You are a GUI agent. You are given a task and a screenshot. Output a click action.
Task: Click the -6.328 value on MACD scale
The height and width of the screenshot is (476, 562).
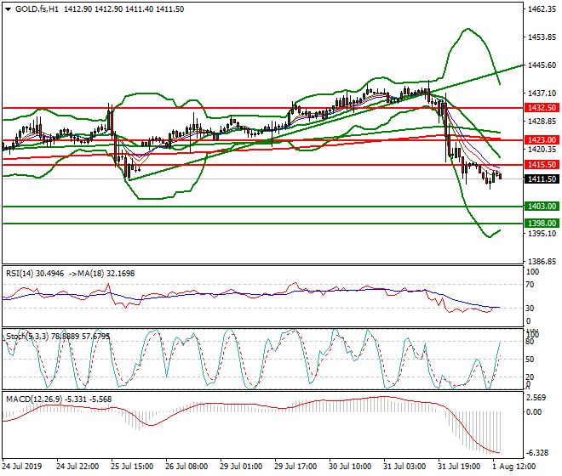(540, 452)
